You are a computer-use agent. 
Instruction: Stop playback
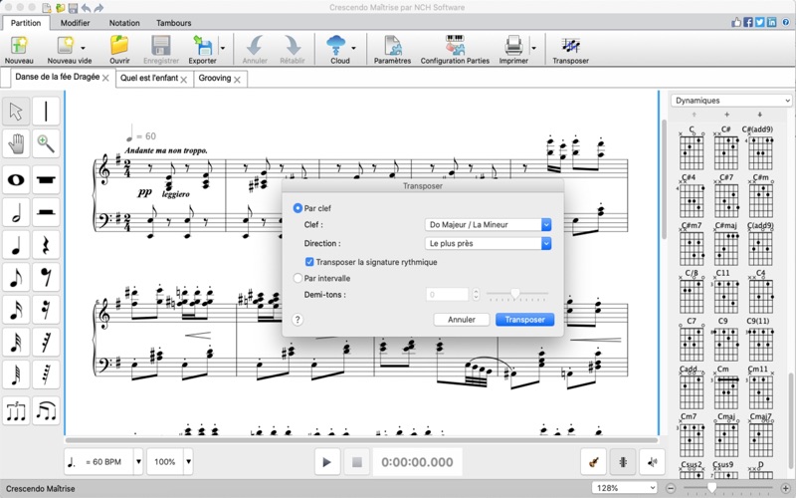click(357, 462)
